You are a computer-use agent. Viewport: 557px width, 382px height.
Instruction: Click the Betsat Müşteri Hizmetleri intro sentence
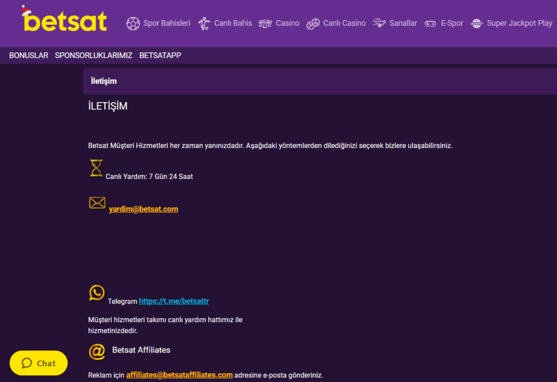(x=270, y=146)
